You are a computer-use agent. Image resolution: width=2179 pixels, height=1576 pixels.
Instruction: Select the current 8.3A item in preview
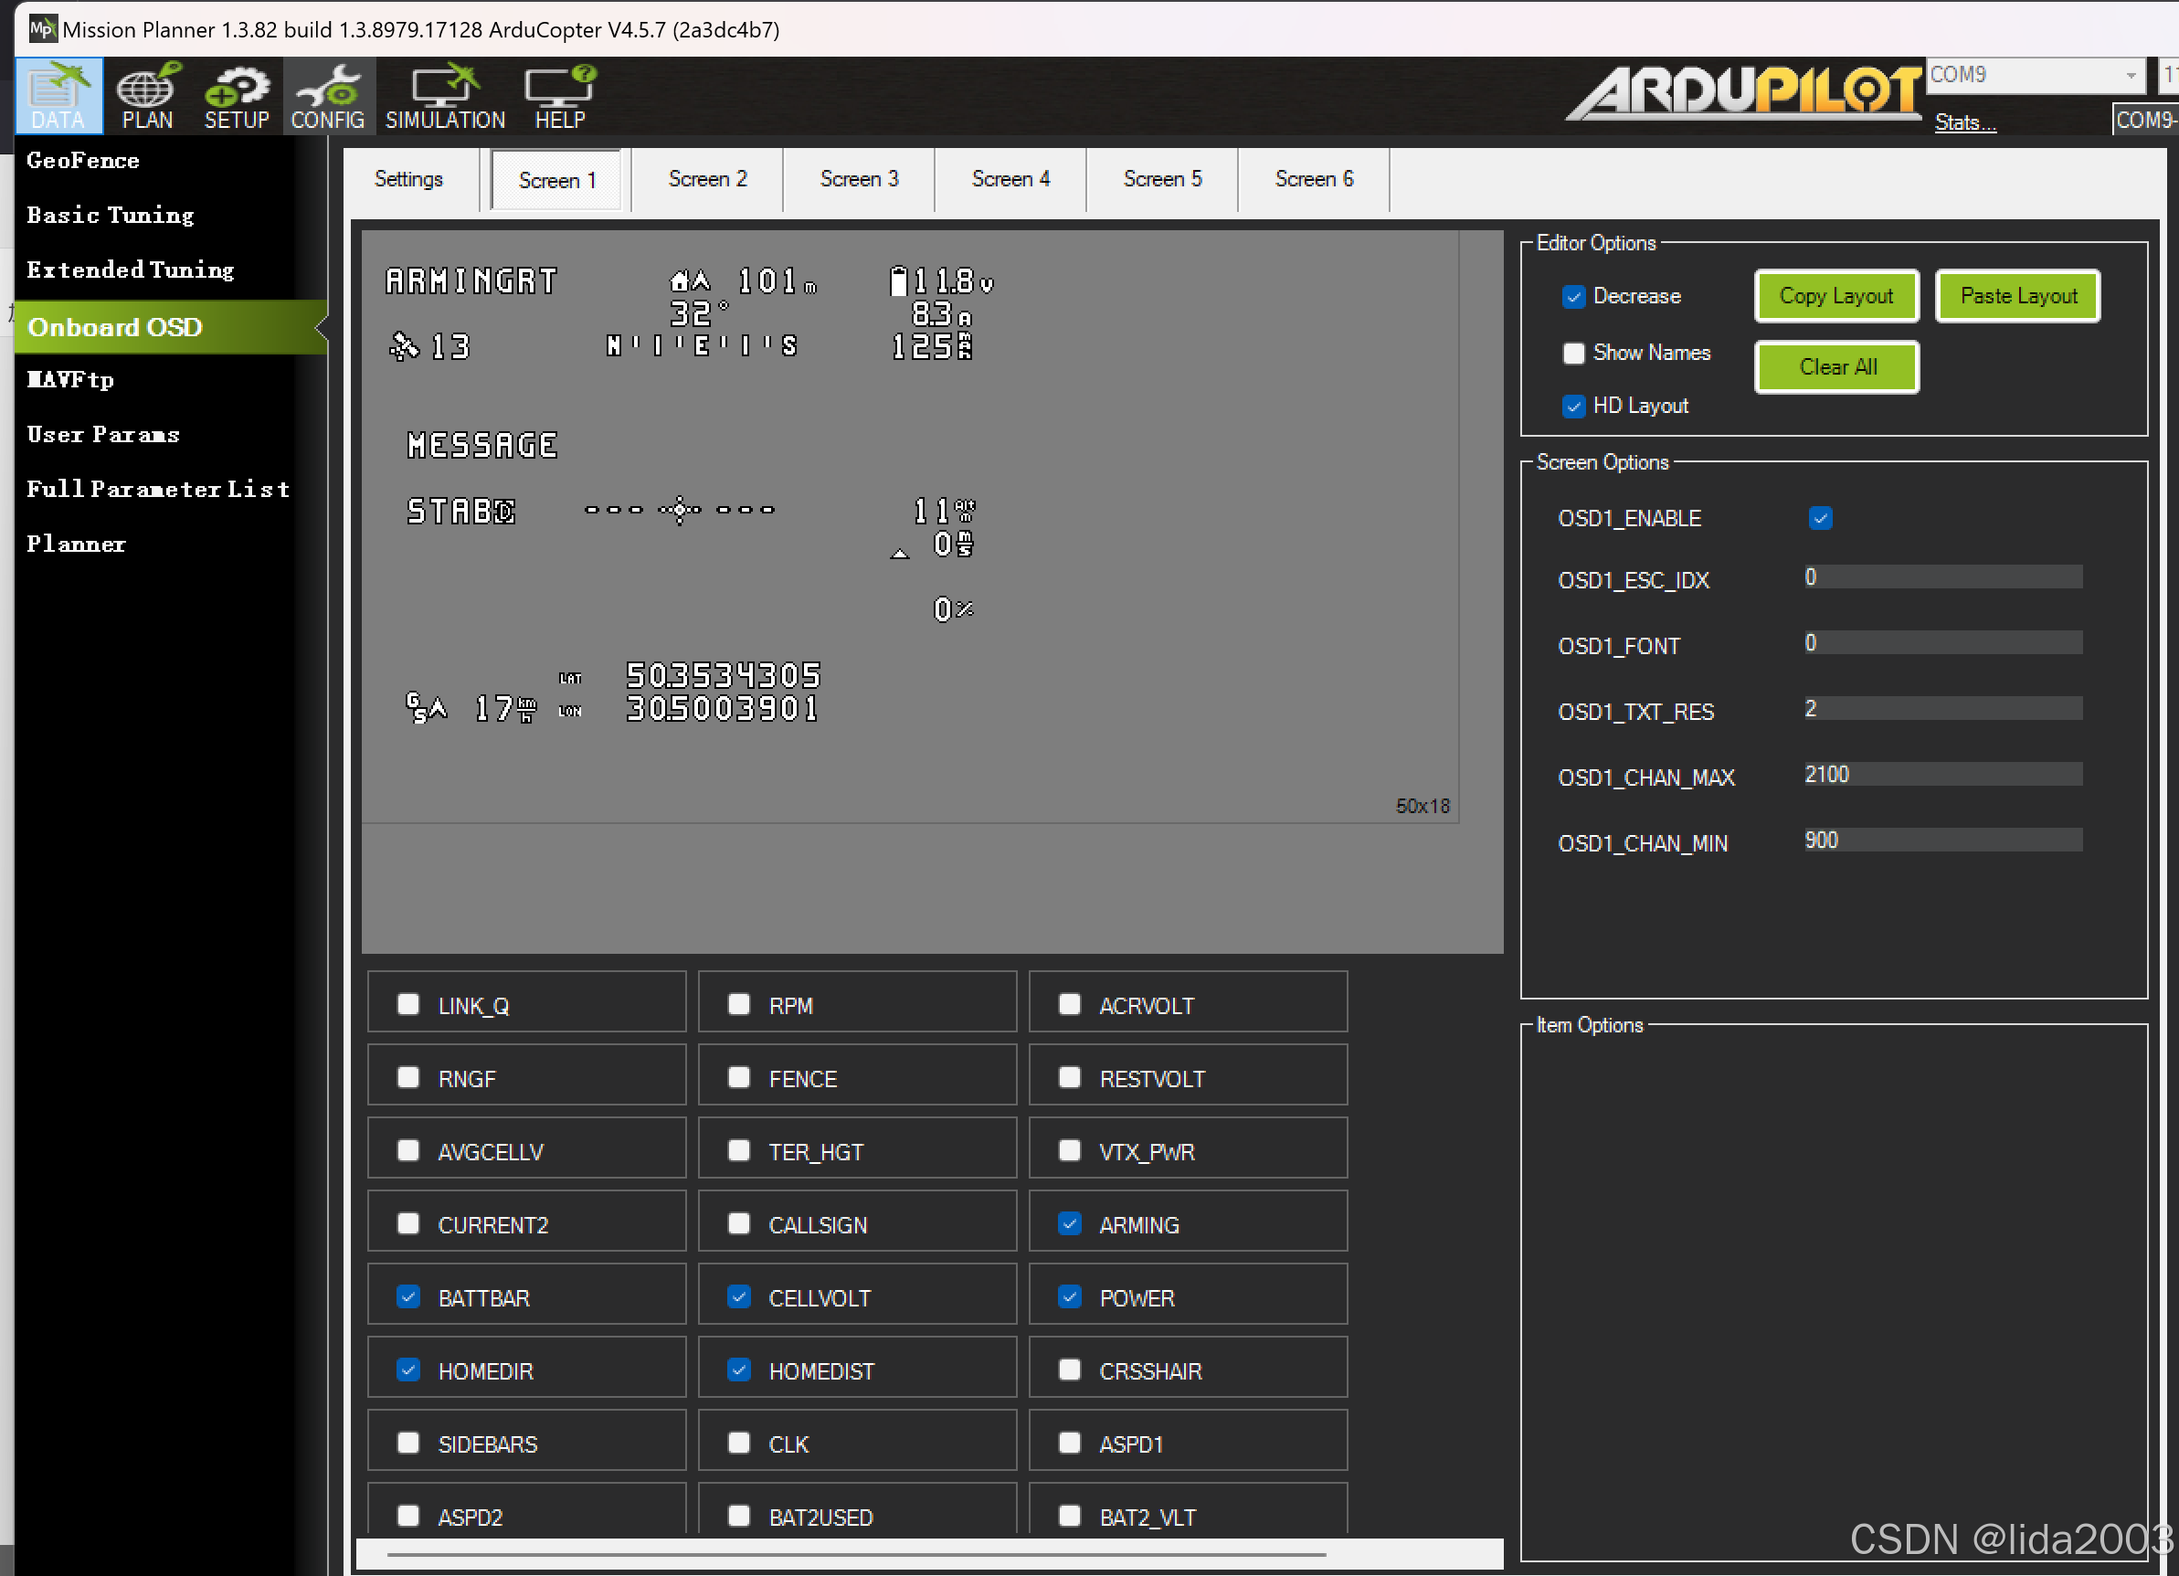(942, 313)
